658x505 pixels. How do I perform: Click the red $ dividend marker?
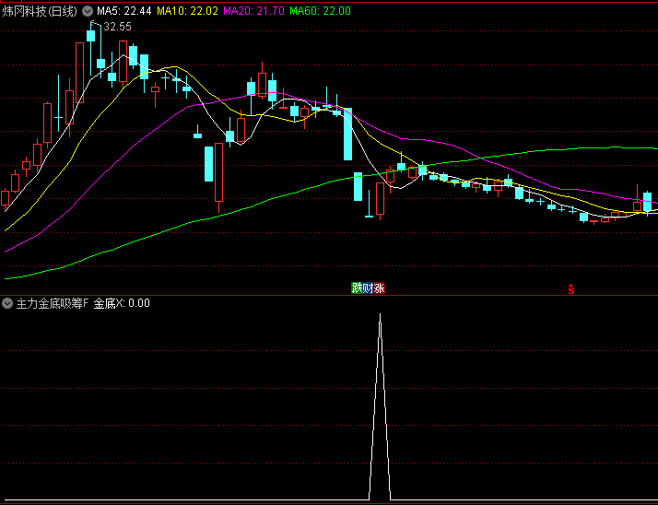click(x=570, y=289)
